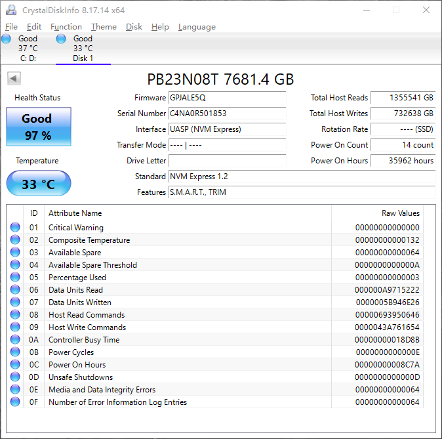Click status circle for Host Read Commands row
The width and height of the screenshot is (442, 439).
(15, 314)
